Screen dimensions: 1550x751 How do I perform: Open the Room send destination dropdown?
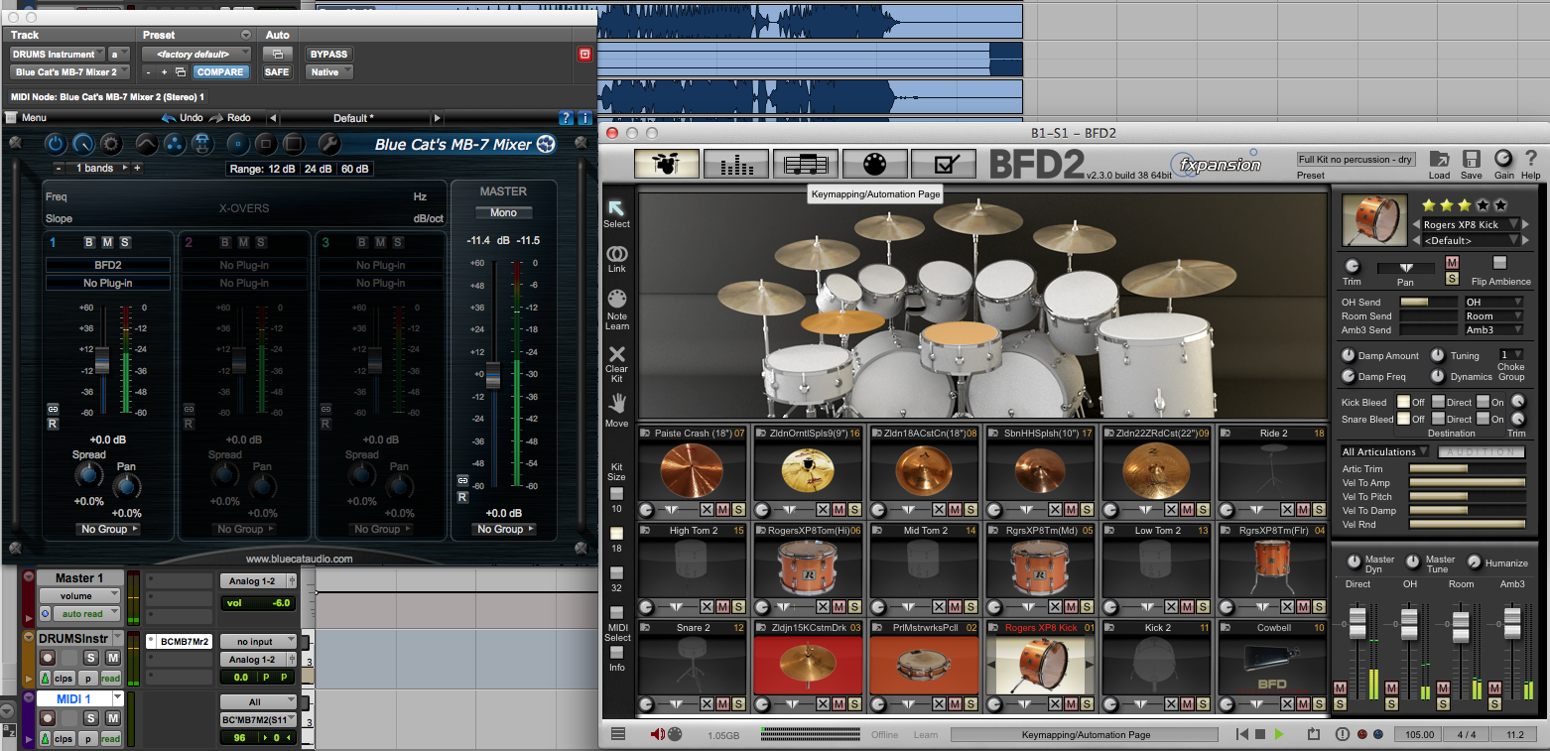(1493, 315)
